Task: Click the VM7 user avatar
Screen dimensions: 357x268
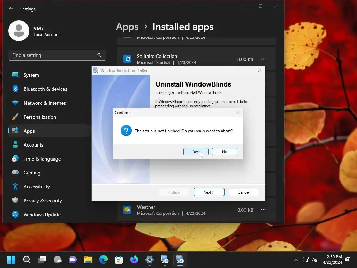Action: (19, 31)
